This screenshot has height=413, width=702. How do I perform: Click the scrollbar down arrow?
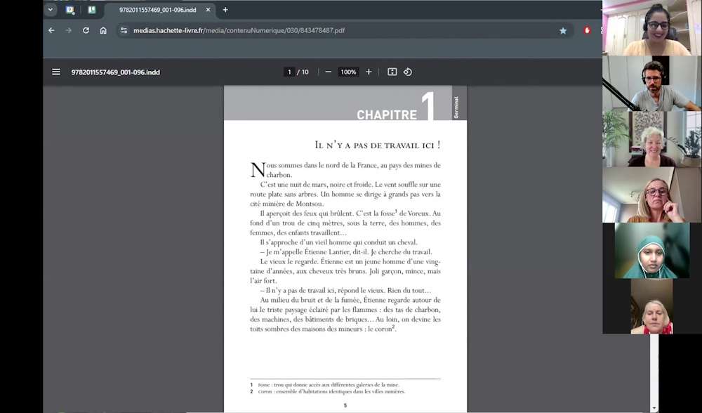click(654, 408)
